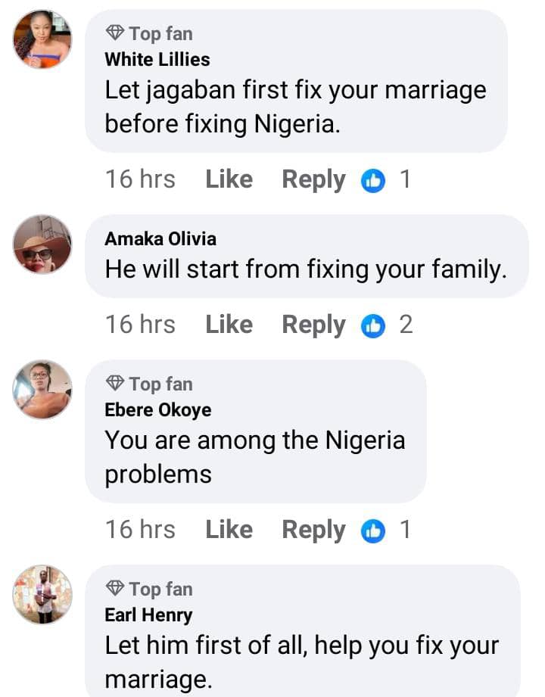Open the Ebere Okoye profile name link
545x697 pixels.
[x=158, y=410]
